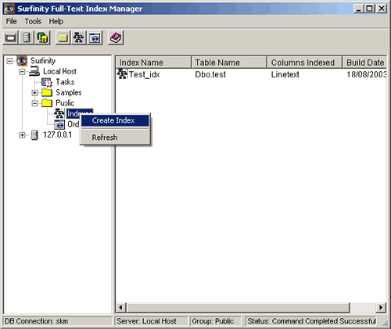Select the Surfinity tree label
The image size is (391, 329).
(x=43, y=61)
